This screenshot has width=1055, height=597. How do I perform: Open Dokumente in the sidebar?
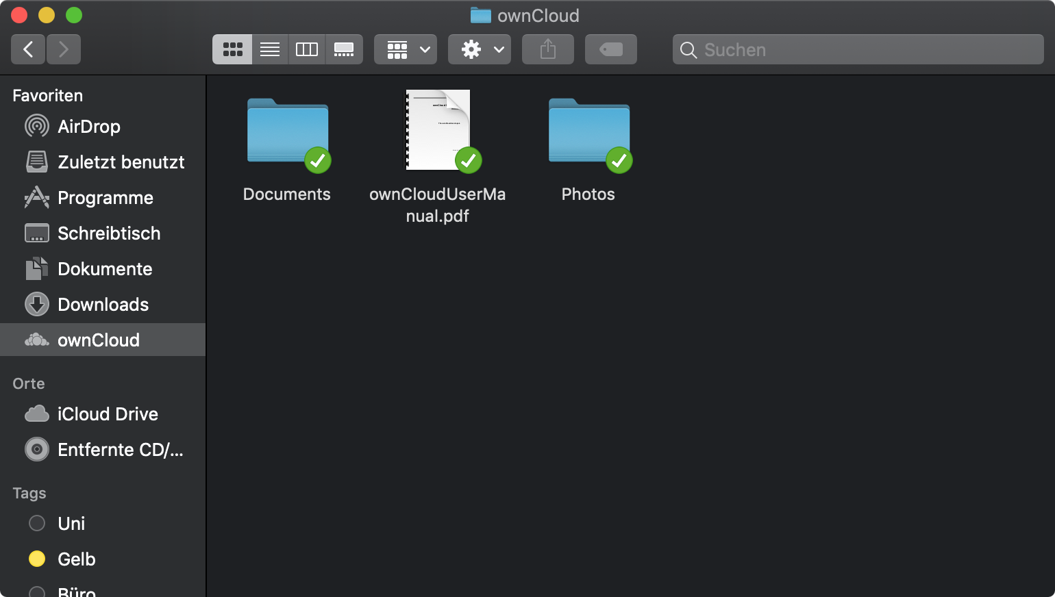103,269
